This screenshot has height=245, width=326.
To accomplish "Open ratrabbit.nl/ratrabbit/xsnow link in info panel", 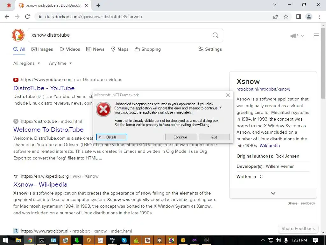I will tap(263, 89).
